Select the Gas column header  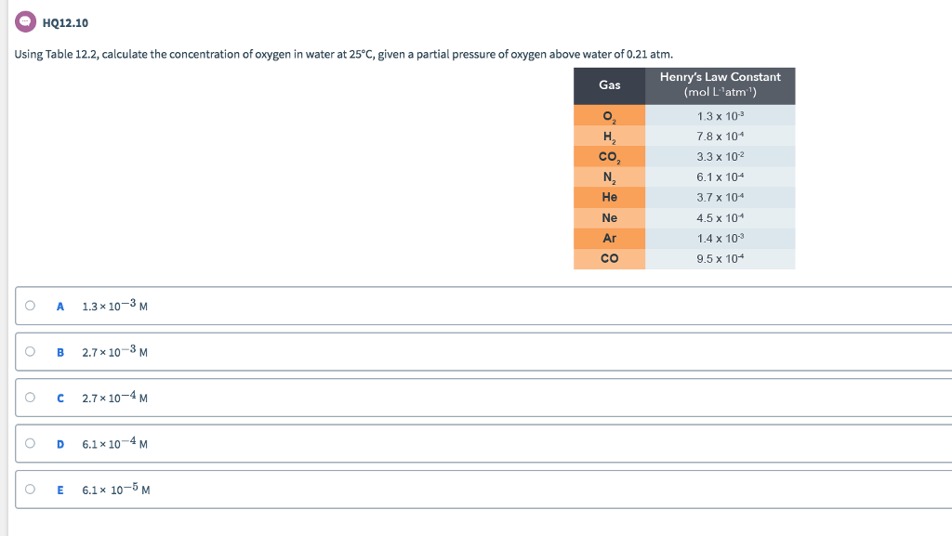click(x=609, y=85)
